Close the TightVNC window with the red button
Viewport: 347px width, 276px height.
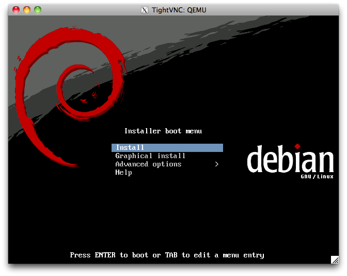(x=16, y=10)
